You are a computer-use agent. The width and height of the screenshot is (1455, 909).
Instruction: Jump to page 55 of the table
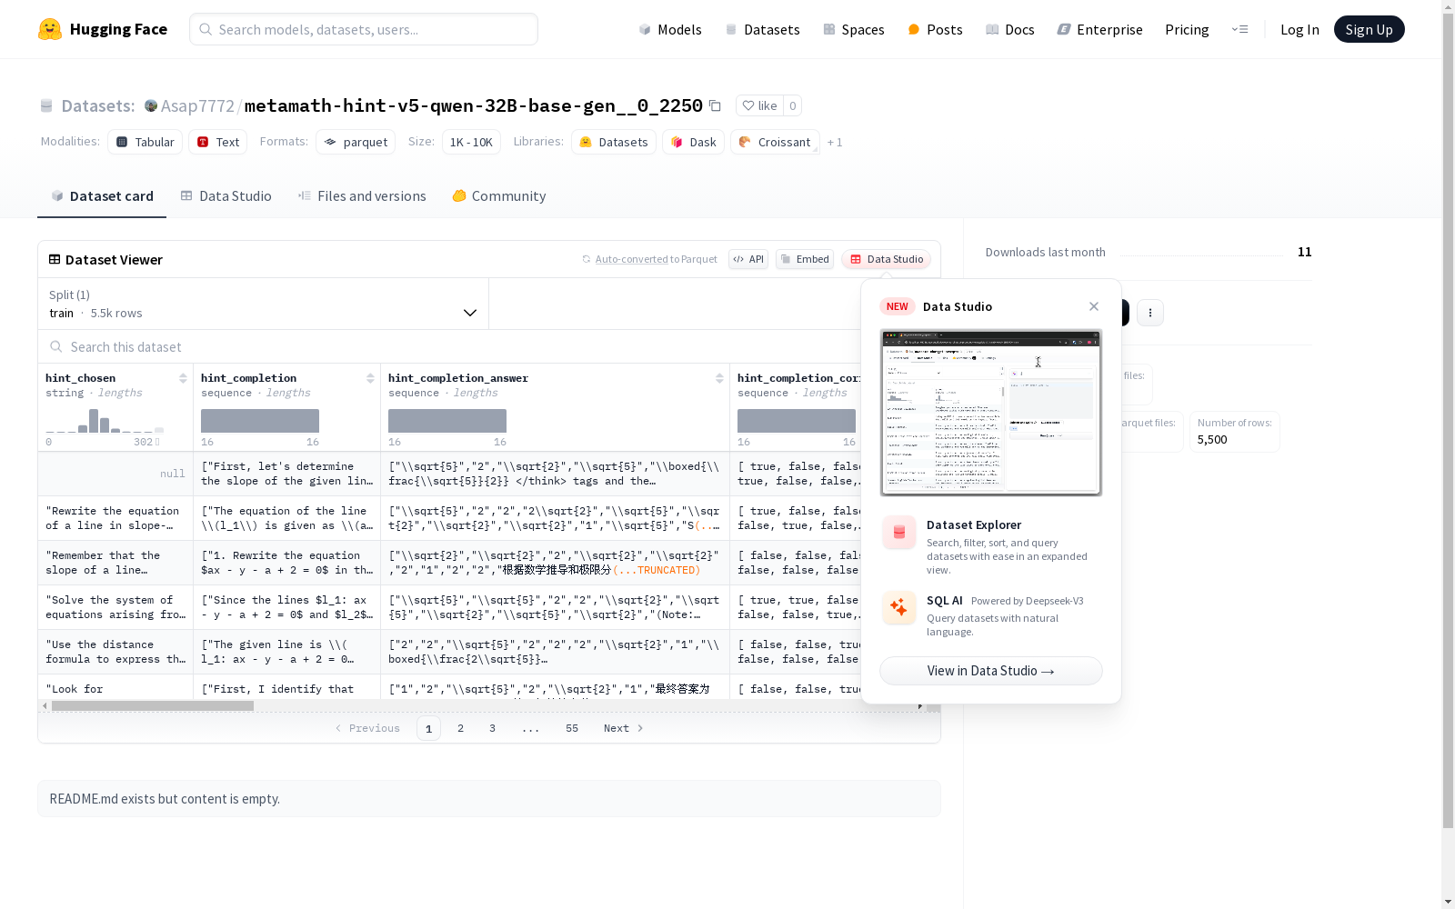point(572,728)
